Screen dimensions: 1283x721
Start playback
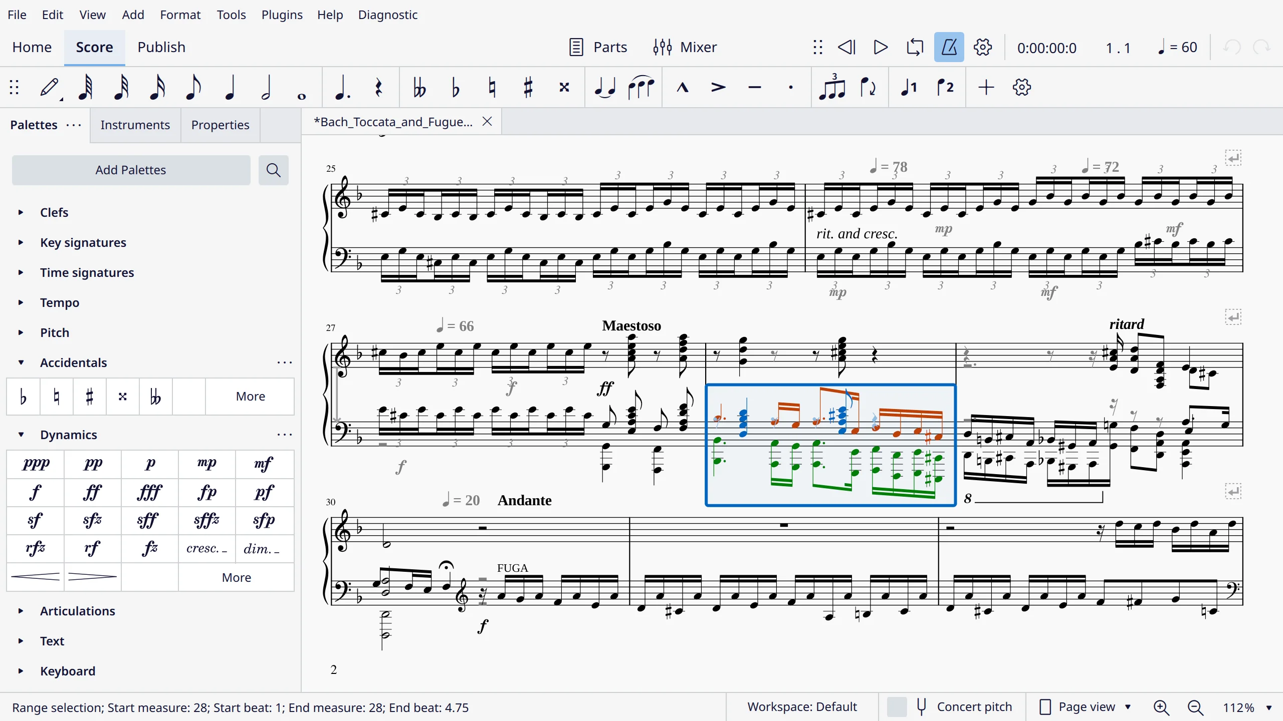pos(881,47)
